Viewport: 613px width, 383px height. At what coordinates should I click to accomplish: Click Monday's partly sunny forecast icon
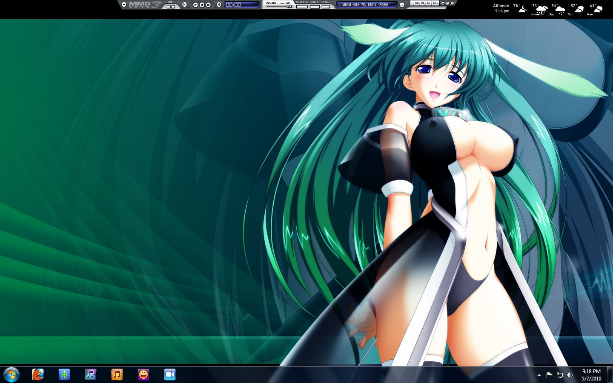click(x=598, y=9)
